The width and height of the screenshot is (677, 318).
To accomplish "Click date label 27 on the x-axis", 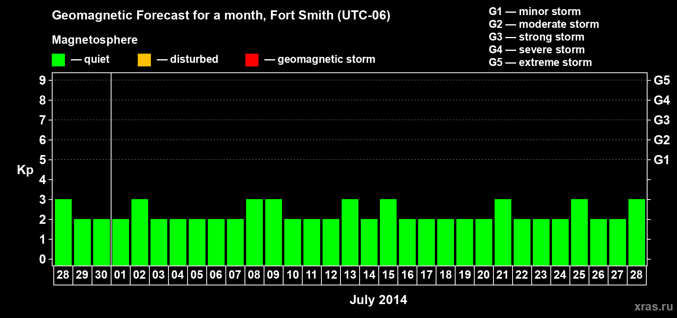I will tap(617, 275).
